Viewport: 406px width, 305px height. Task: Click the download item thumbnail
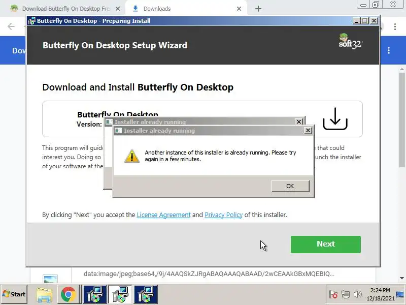(x=50, y=279)
